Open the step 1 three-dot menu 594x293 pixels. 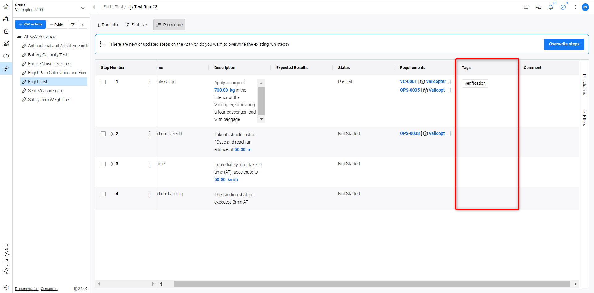(150, 82)
